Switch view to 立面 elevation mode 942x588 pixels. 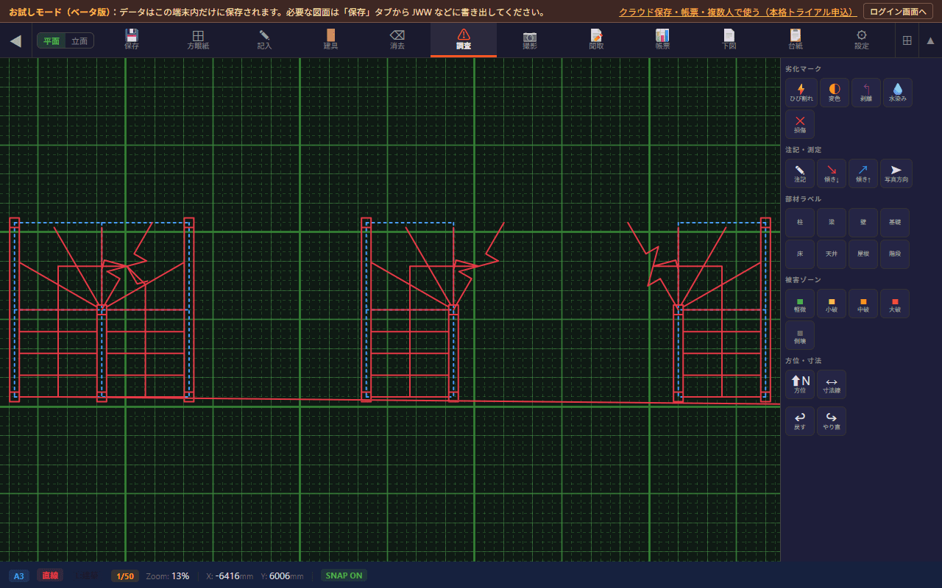(x=79, y=41)
